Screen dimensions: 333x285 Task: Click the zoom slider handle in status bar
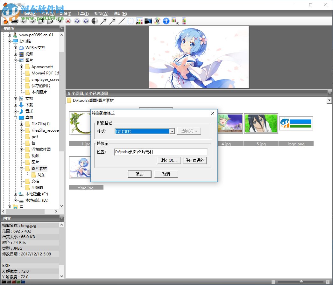click(301, 282)
